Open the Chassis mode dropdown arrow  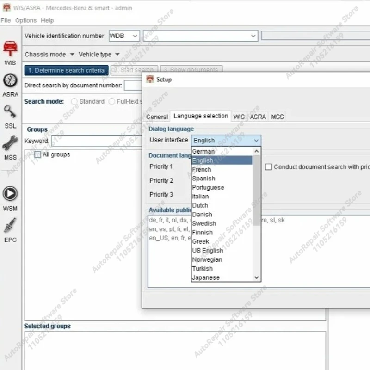[72, 54]
